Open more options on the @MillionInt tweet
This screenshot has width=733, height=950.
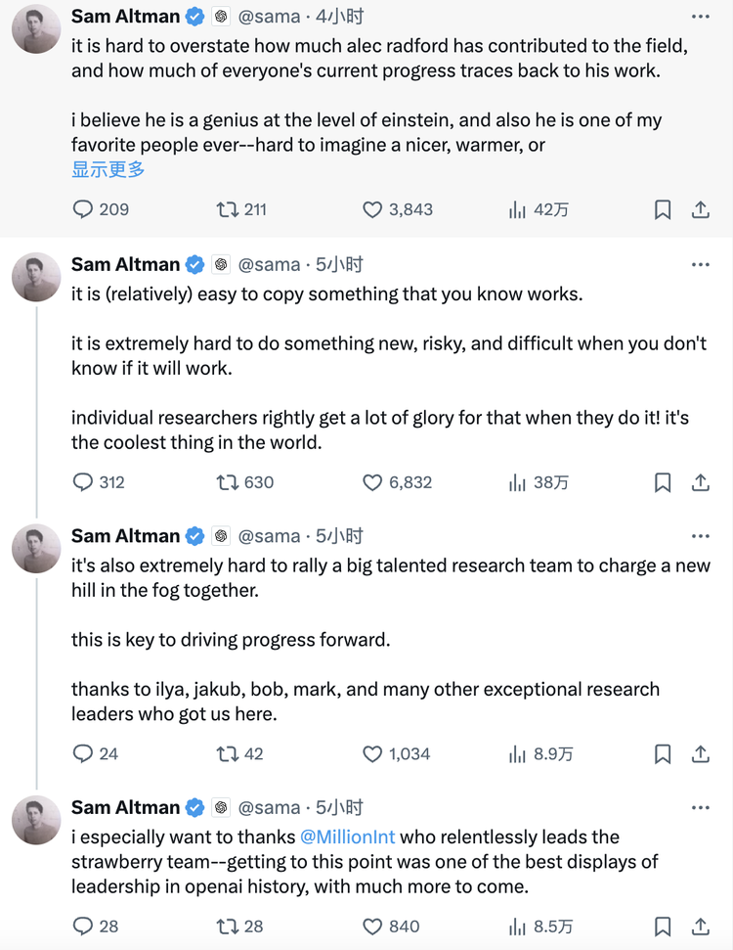point(701,807)
